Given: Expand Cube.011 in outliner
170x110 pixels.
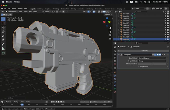Looking at the screenshot, I should click(x=119, y=32).
